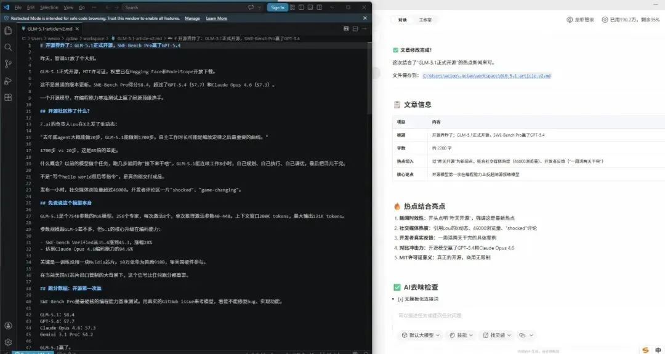Click editor line reading Gemini 3.1 Pro: 54.2
The image size is (665, 354).
(66, 334)
